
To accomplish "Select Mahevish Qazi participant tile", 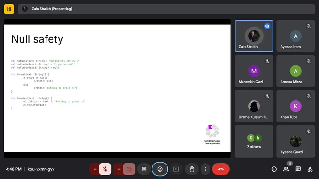I will pyautogui.click(x=254, y=71).
